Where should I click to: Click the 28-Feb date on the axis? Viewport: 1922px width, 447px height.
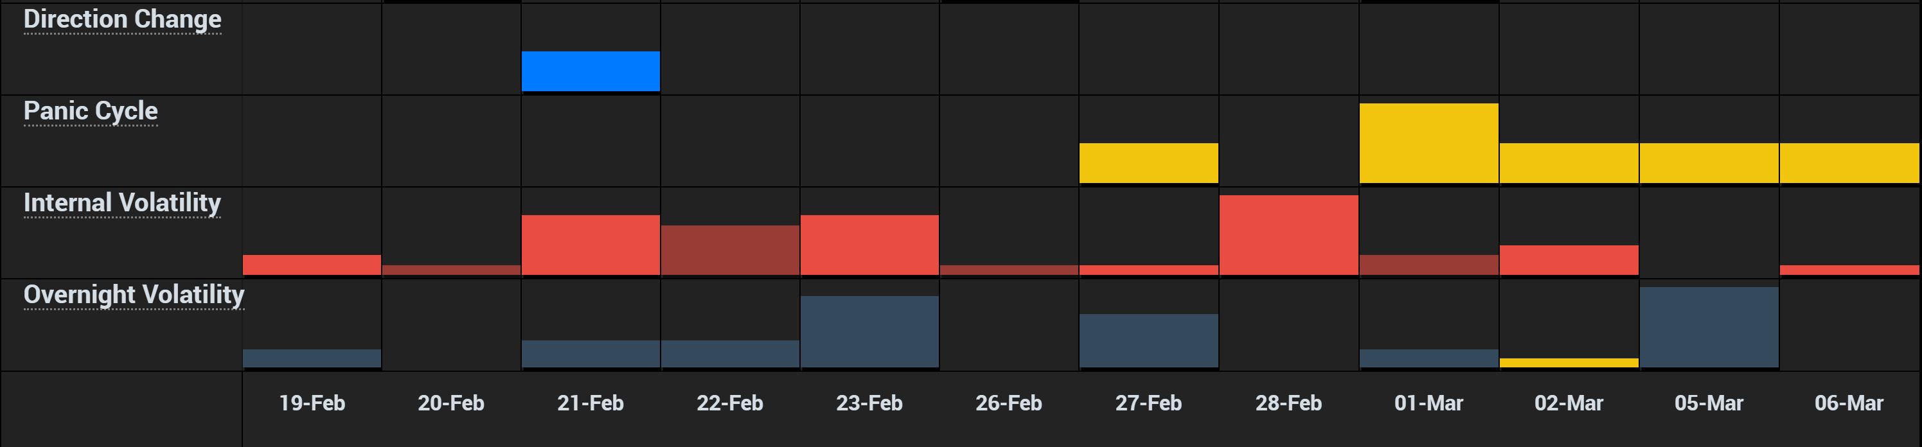click(1288, 404)
